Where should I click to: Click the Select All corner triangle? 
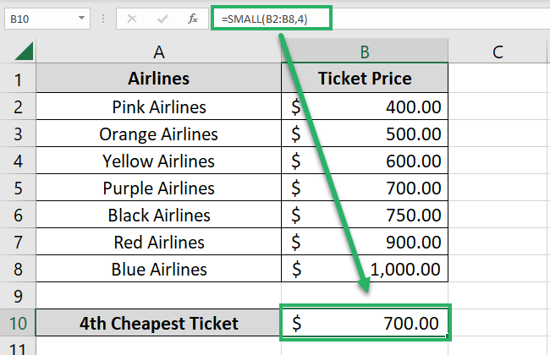24,52
